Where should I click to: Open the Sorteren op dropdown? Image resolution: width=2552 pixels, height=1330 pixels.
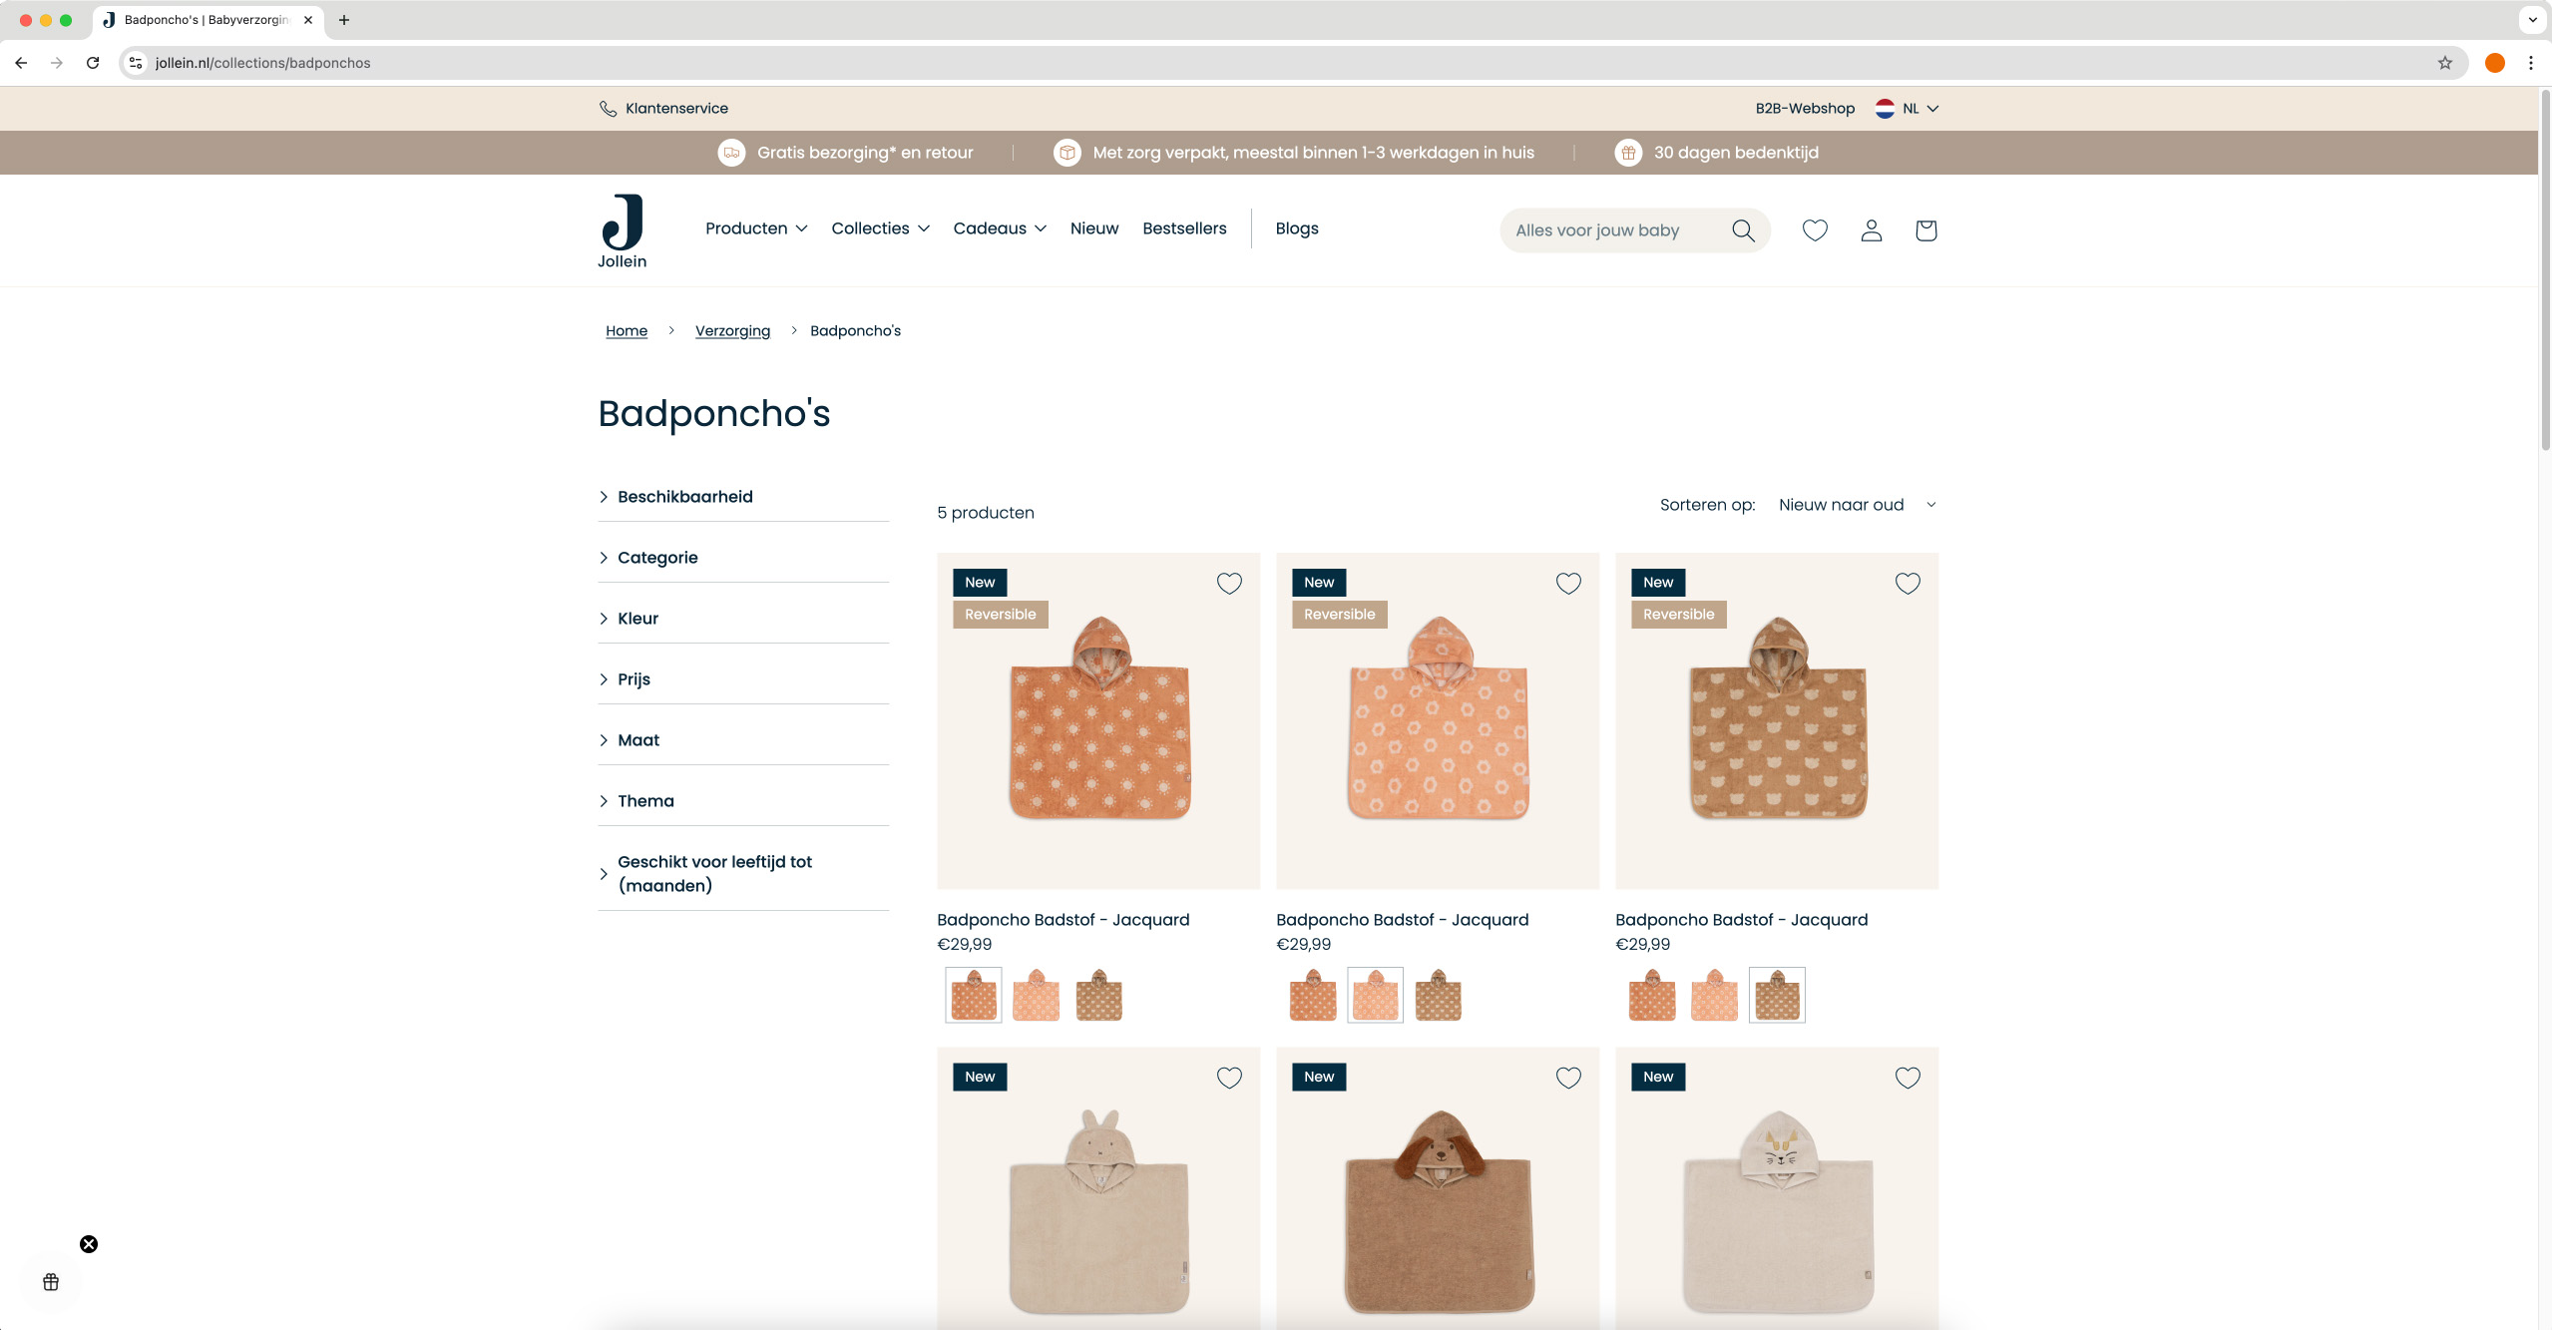coord(1857,505)
